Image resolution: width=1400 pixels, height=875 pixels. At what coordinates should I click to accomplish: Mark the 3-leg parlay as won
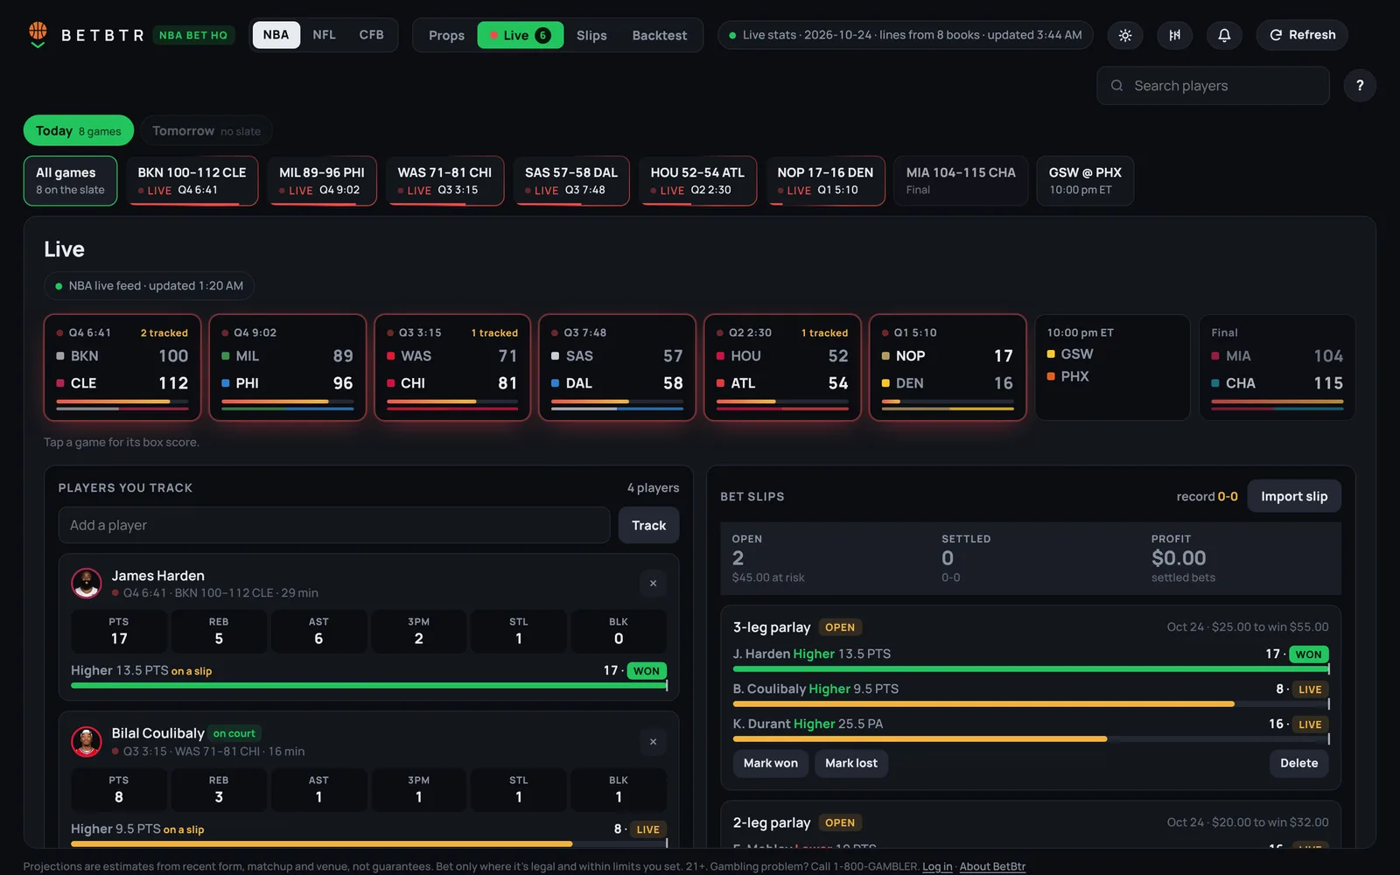click(x=770, y=763)
